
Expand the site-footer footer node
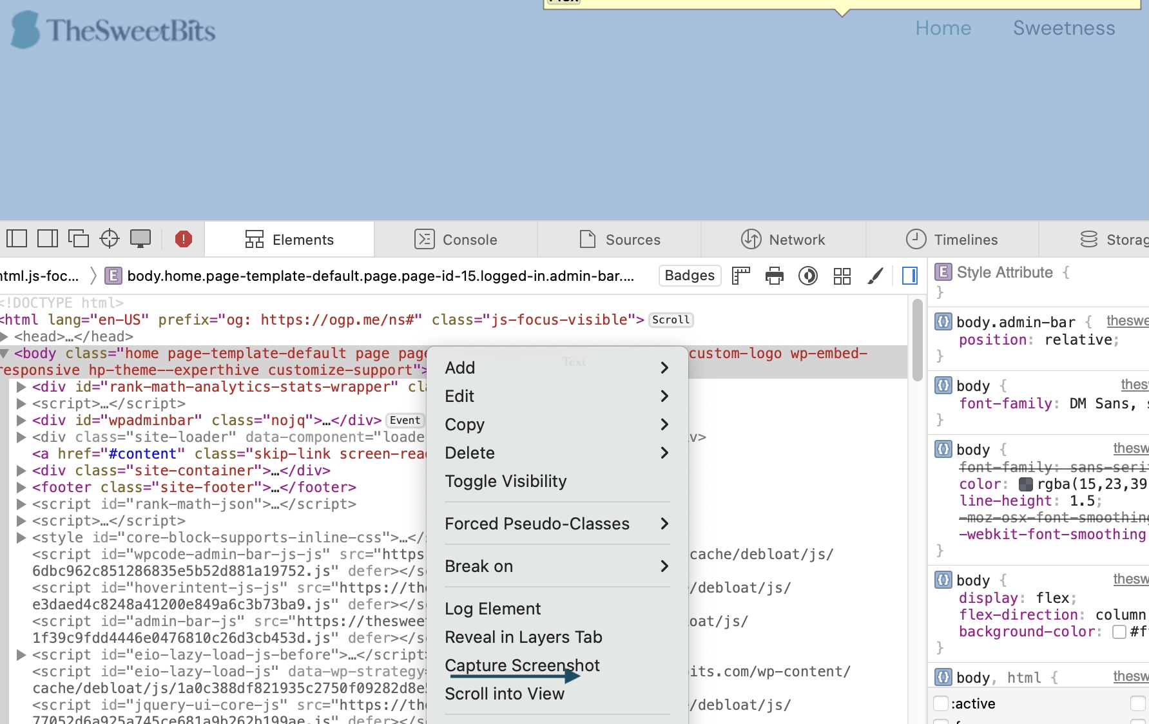click(21, 487)
